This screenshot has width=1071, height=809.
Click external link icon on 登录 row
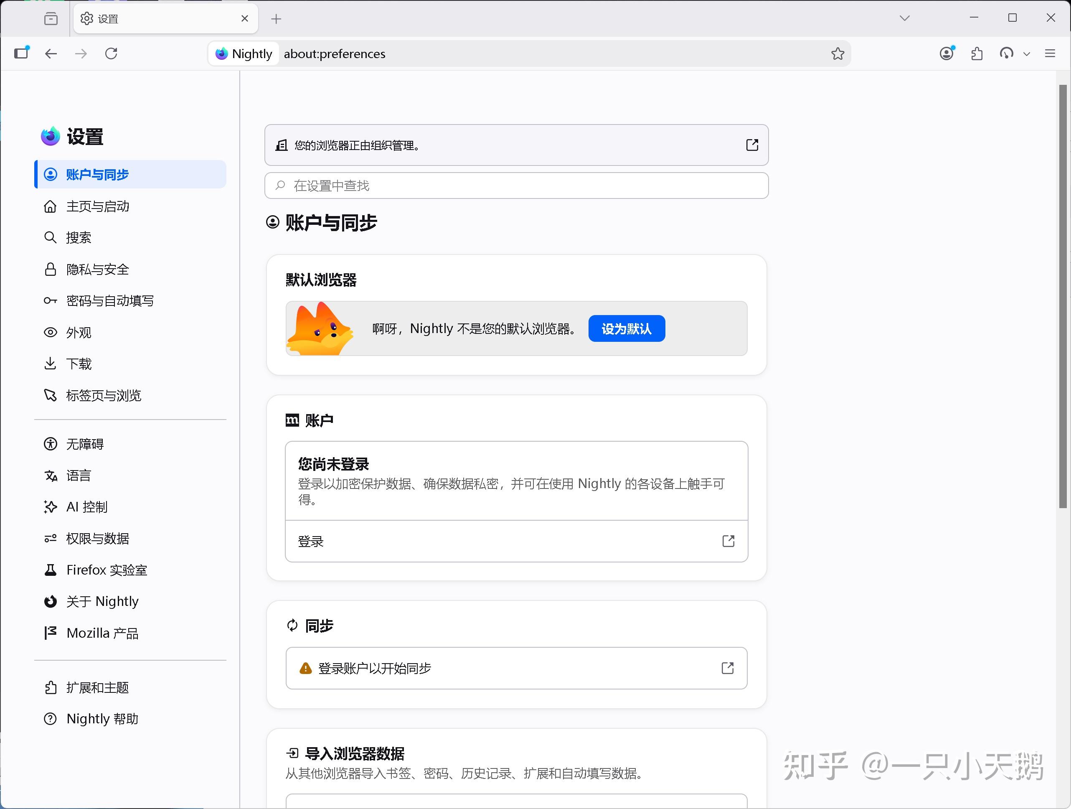coord(728,541)
